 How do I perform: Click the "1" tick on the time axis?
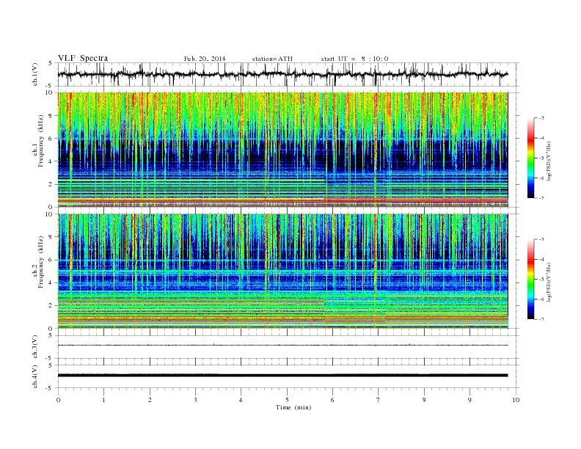point(103,400)
